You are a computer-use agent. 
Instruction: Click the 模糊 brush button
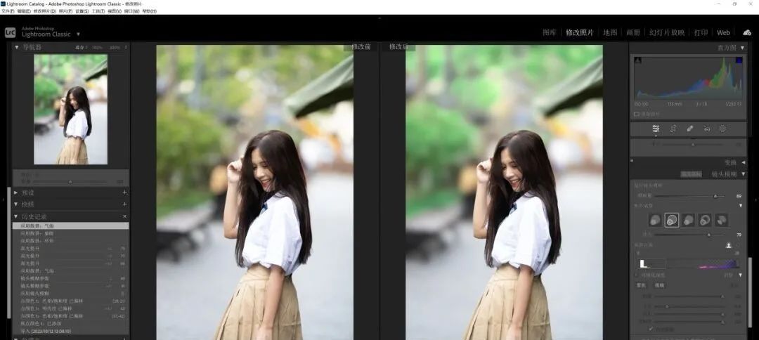click(x=660, y=285)
